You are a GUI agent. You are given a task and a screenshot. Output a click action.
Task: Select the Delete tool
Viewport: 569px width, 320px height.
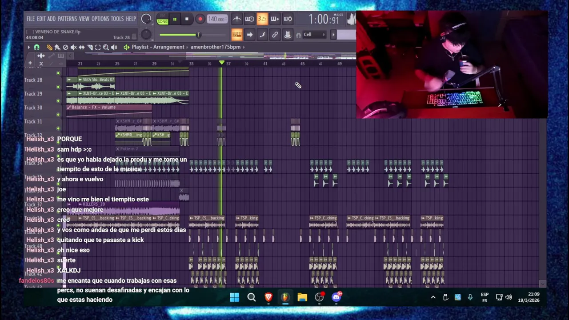point(65,47)
